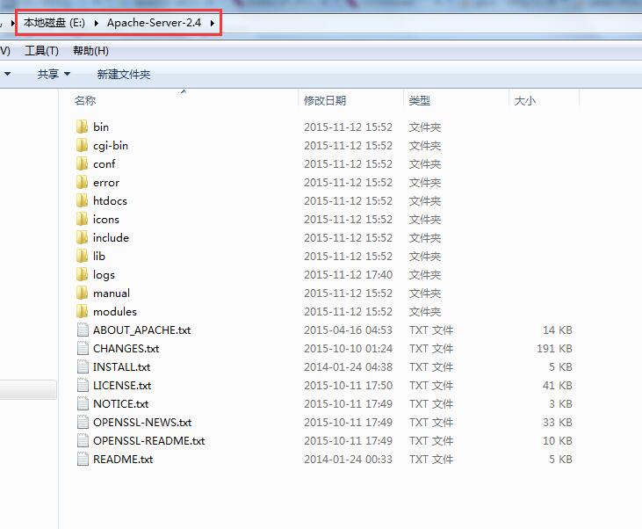Viewport: 642px width, 529px height.
Task: Click 本地磁盘 (E:) in address bar
Action: [54, 23]
